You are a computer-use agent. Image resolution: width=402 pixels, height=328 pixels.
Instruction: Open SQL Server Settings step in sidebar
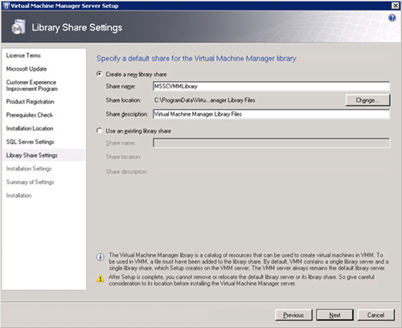[31, 141]
